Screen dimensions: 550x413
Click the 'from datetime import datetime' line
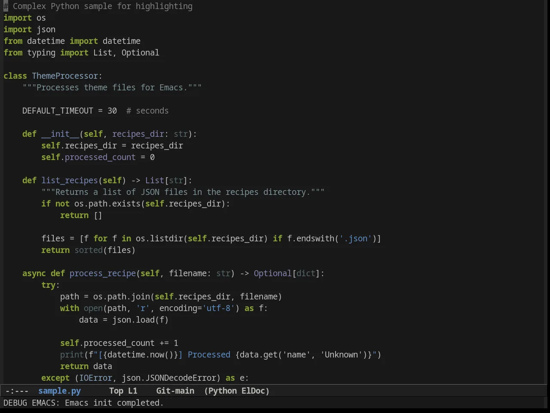[72, 41]
